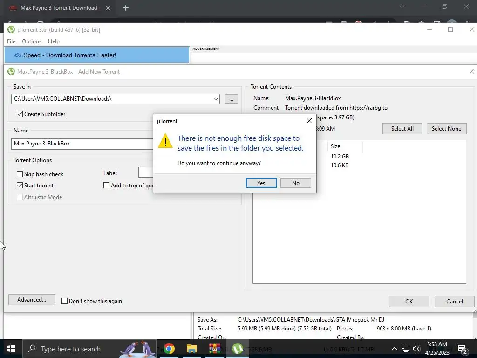Open the µTorrent Options menu
This screenshot has height=358, width=477.
pyautogui.click(x=32, y=41)
